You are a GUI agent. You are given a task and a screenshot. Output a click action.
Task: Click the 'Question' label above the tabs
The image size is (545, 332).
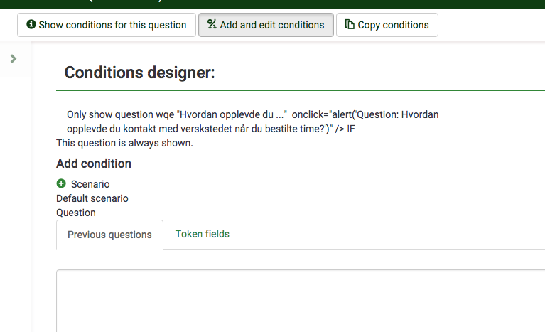coord(76,213)
